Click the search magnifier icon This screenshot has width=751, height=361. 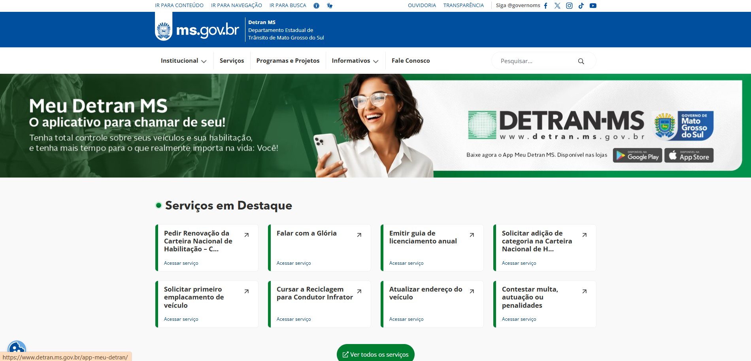point(581,61)
